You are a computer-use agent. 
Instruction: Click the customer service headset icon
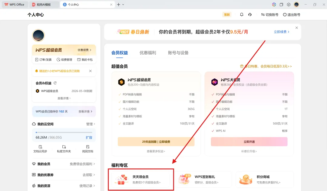tap(250, 14)
